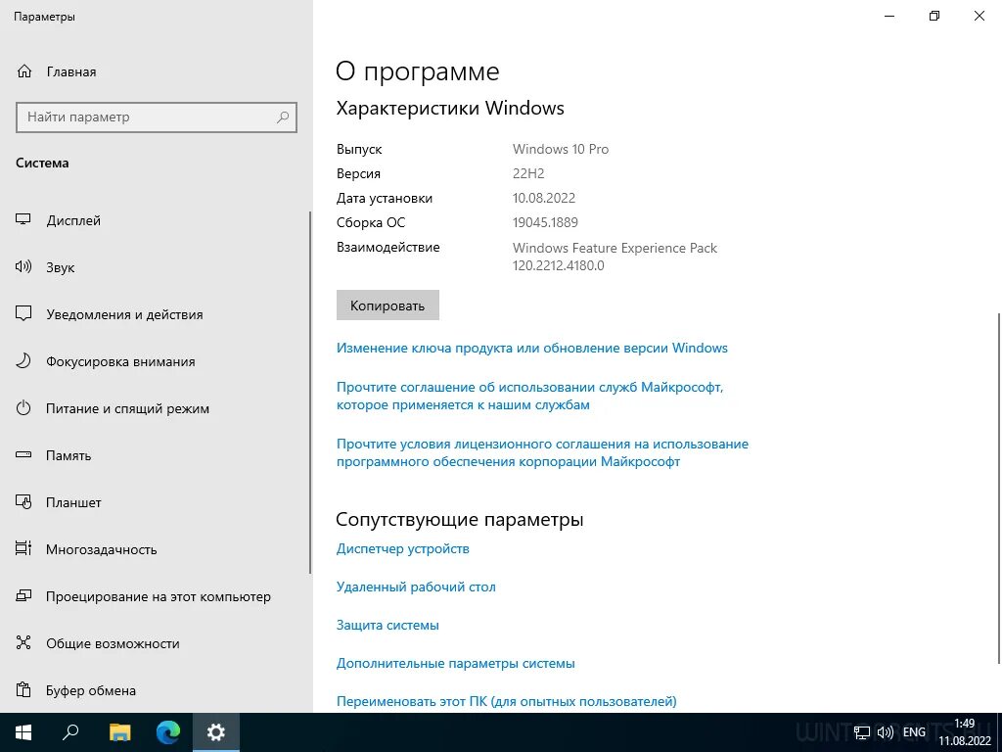Open taskbar search magnifier
Viewport: 1002px width, 752px height.
coord(70,732)
